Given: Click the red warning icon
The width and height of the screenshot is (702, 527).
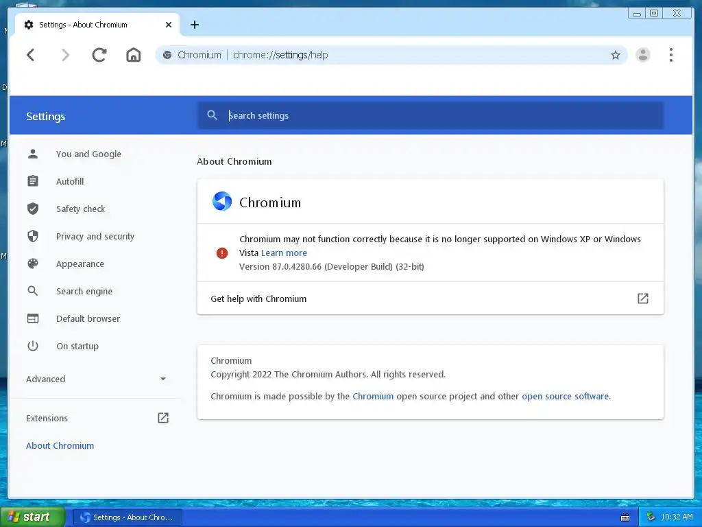Looking at the screenshot, I should coord(222,253).
